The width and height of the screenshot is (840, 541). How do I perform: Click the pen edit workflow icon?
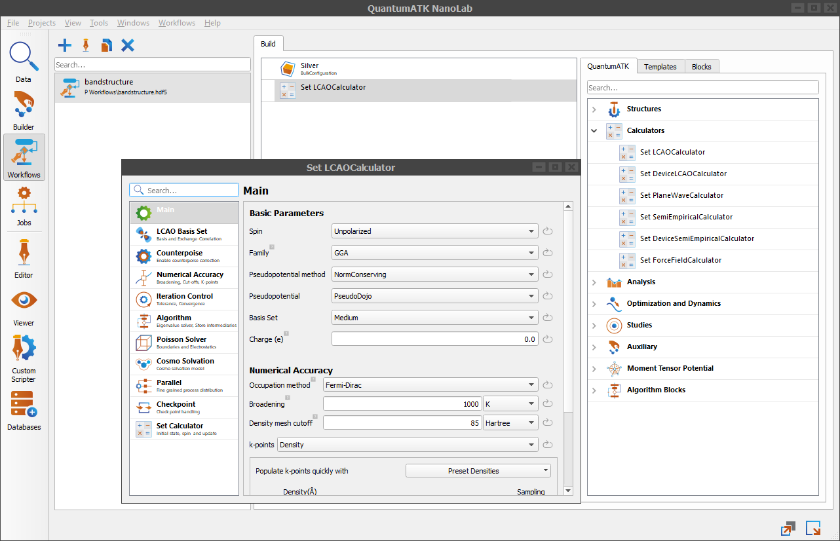click(x=86, y=45)
